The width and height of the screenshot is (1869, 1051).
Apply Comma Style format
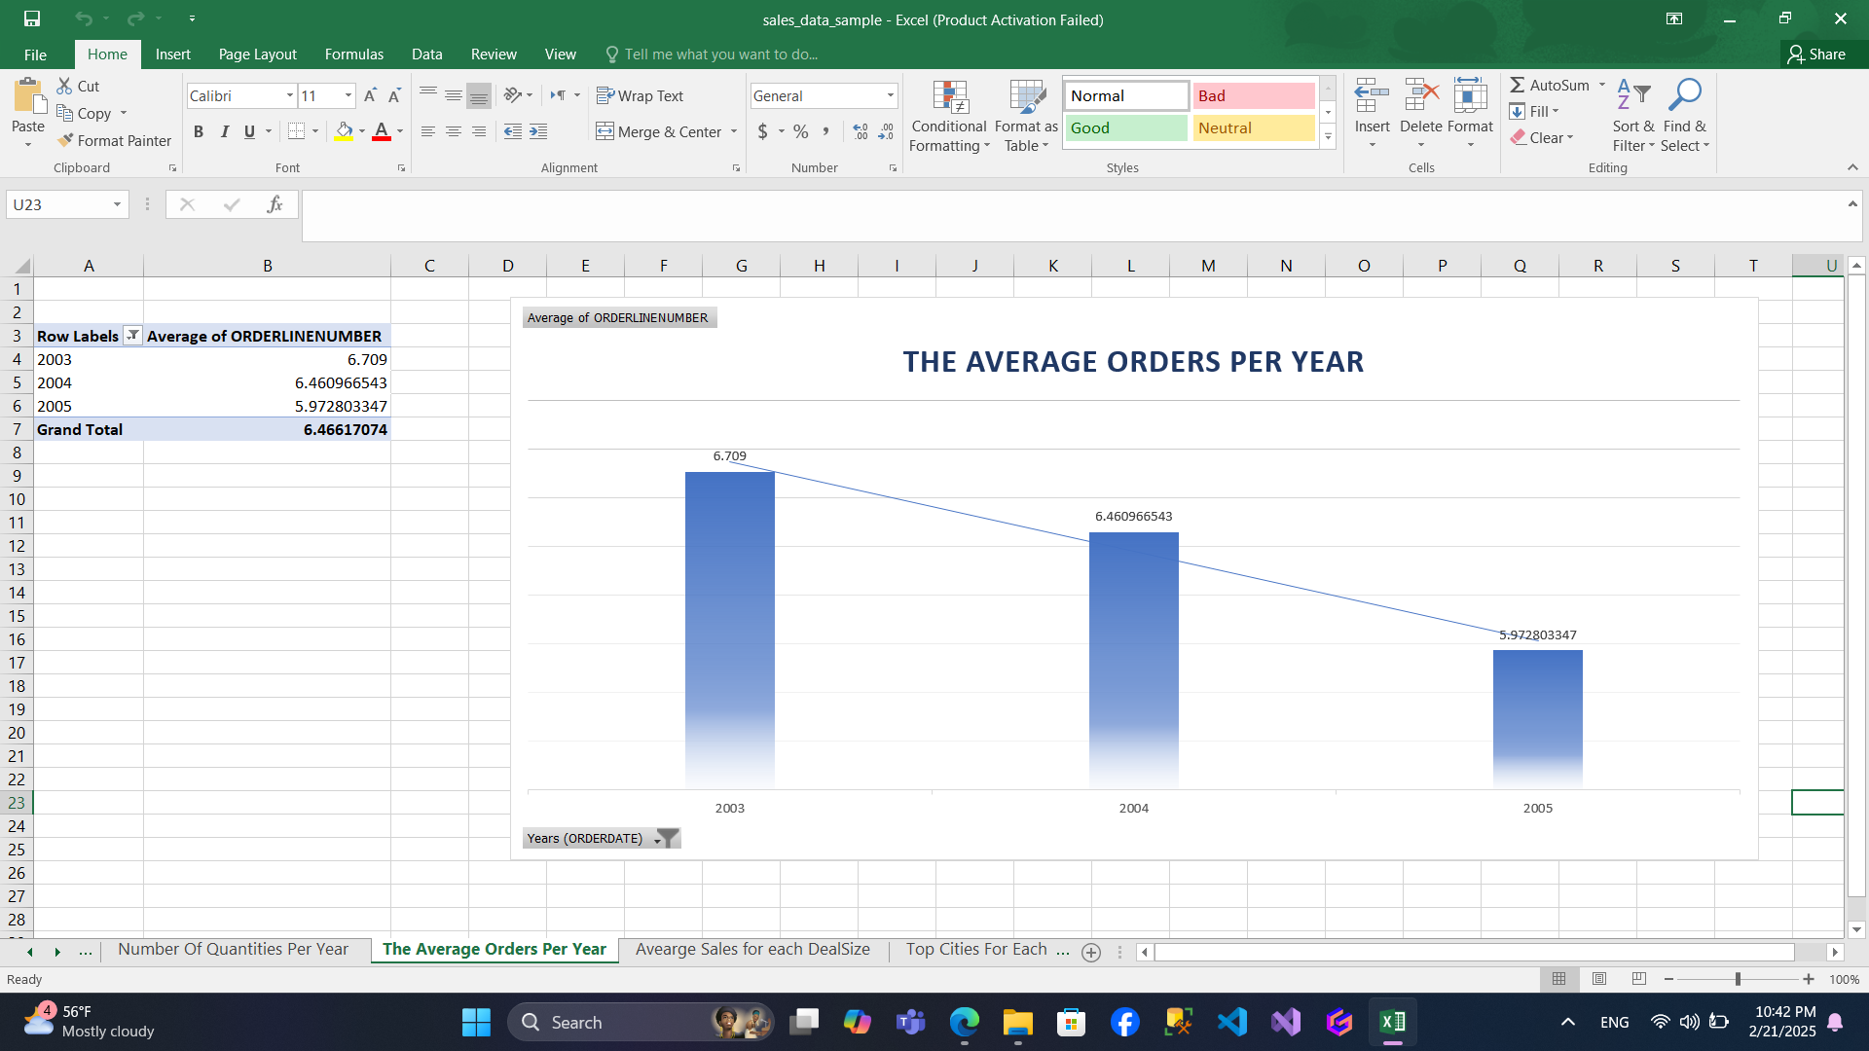click(825, 131)
